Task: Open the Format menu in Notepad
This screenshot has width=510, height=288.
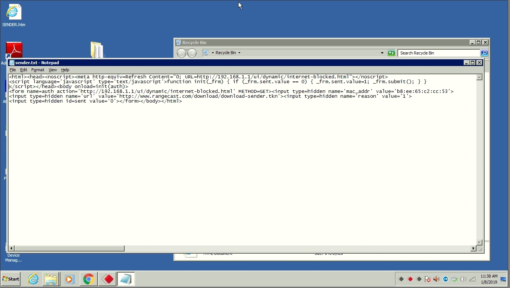Action: pos(38,70)
